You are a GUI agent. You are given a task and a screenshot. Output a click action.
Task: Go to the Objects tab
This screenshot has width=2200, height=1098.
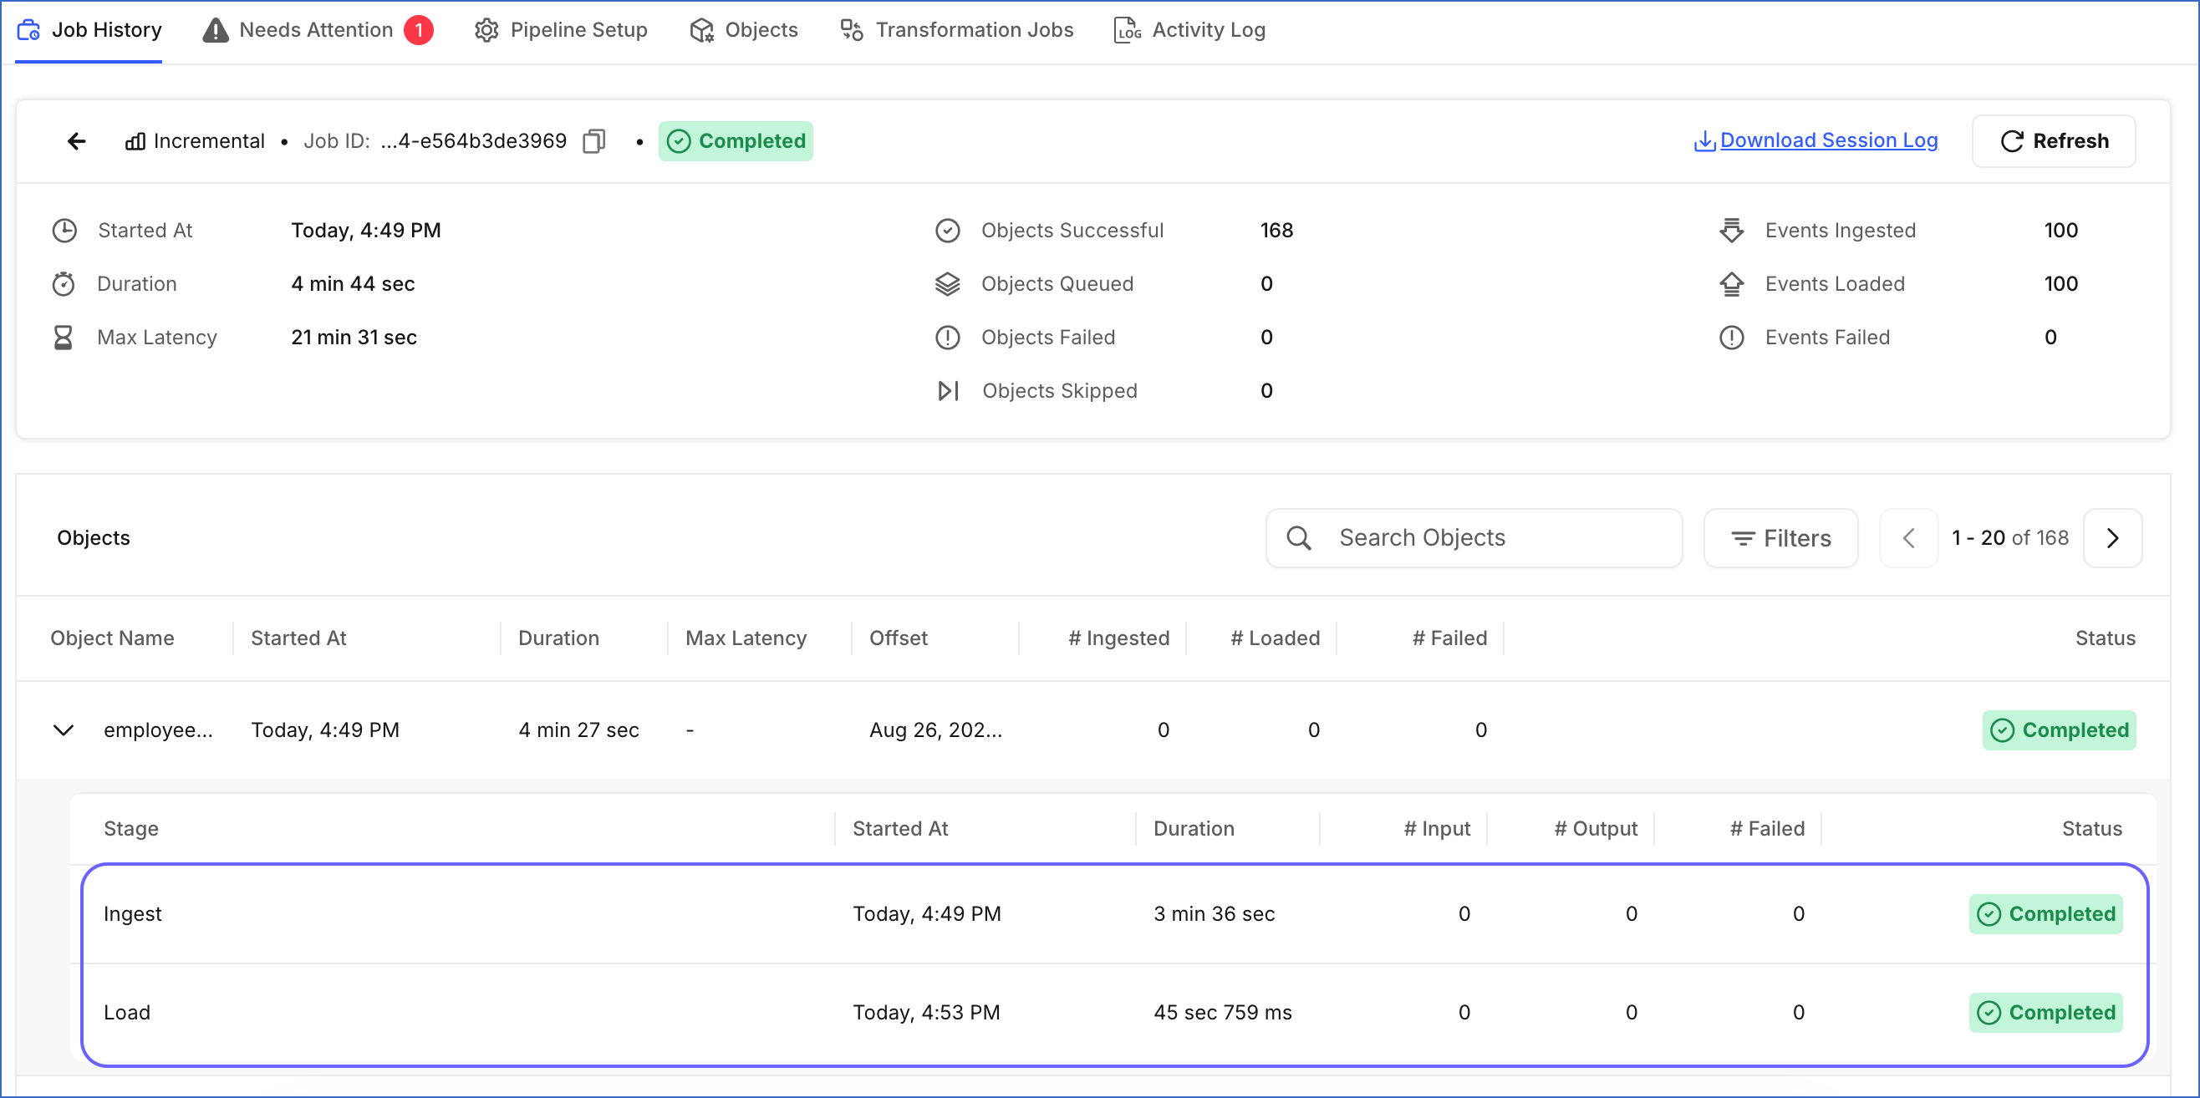click(743, 30)
